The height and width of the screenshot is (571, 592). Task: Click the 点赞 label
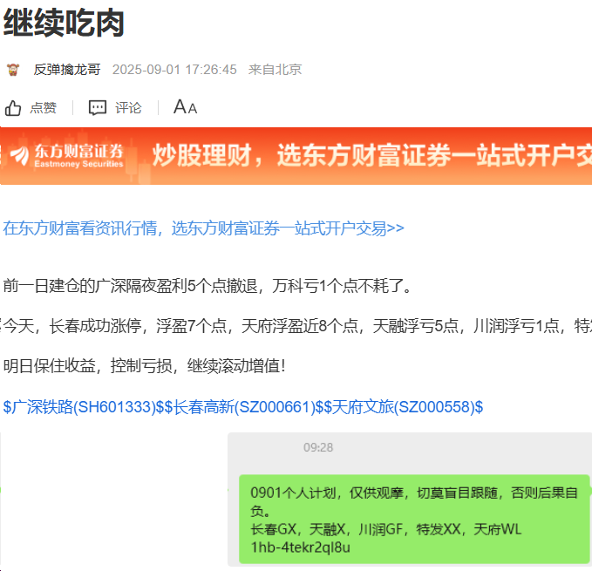44,108
